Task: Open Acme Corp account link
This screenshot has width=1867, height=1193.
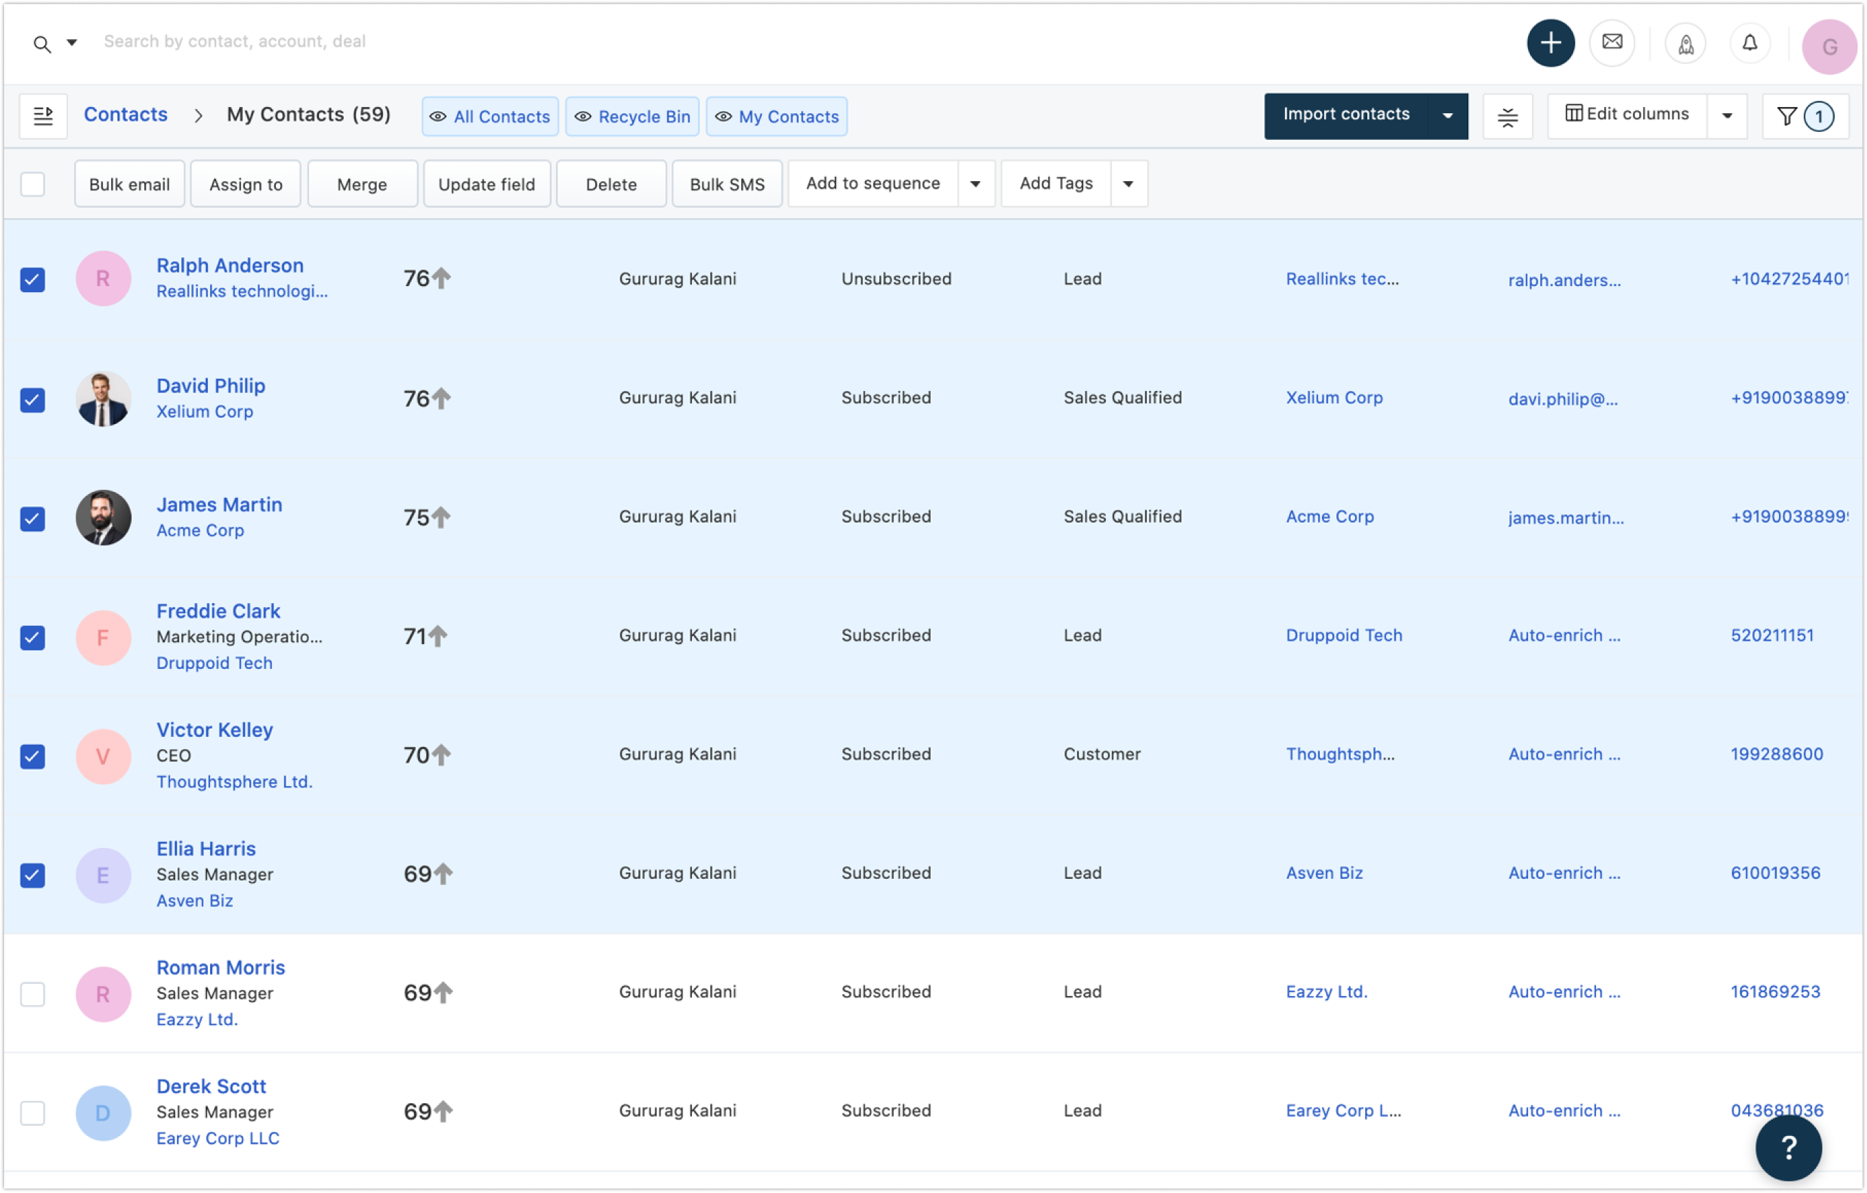Action: click(1330, 516)
